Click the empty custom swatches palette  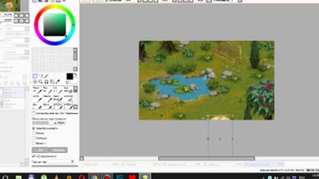click(52, 60)
